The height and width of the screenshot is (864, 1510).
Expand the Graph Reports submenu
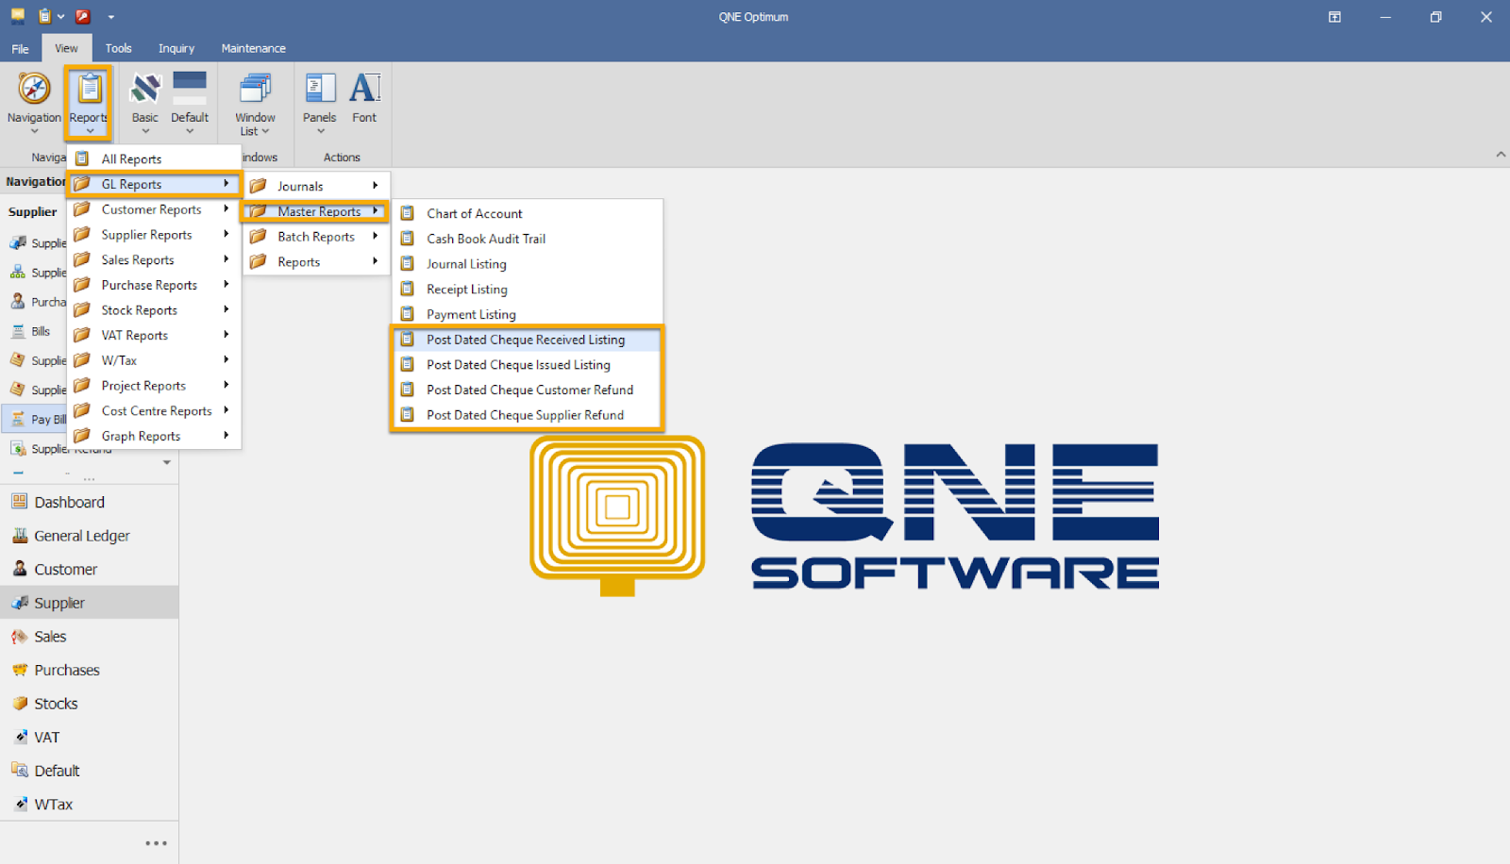point(155,436)
